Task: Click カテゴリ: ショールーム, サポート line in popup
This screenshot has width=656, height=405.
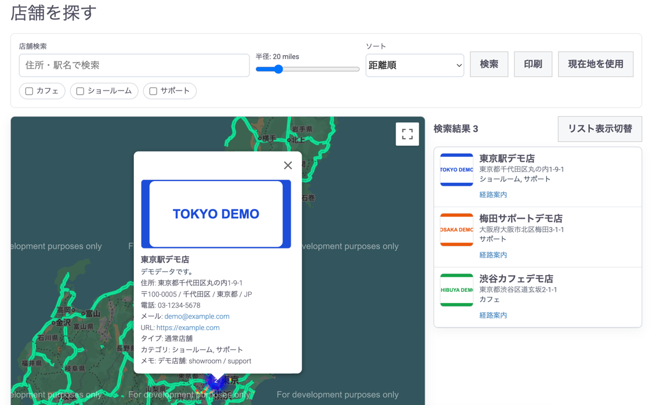Action: point(191,350)
